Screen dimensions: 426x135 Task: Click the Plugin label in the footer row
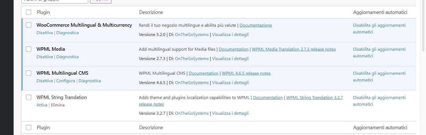pyautogui.click(x=43, y=128)
